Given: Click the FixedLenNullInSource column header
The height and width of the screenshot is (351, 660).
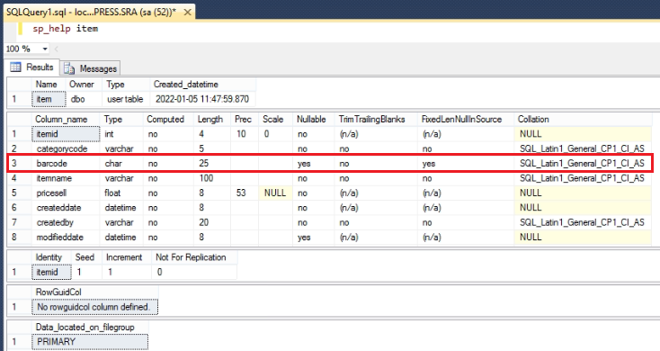Looking at the screenshot, I should click(x=466, y=119).
